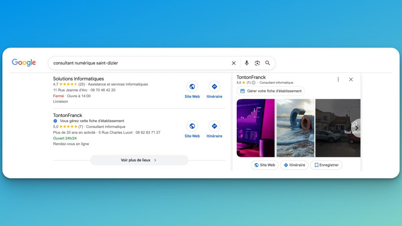Open three-dot more options menu in TontonFranck panel
The image size is (402, 226).
pyautogui.click(x=338, y=79)
